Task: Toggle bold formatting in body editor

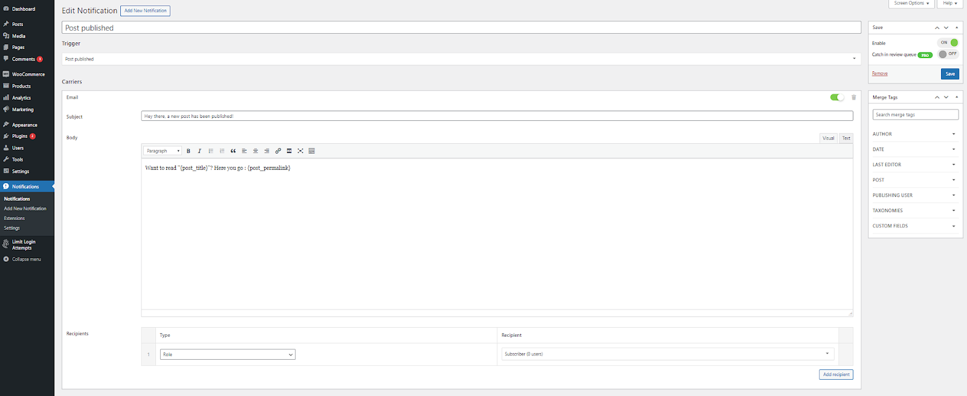Action: click(x=189, y=151)
